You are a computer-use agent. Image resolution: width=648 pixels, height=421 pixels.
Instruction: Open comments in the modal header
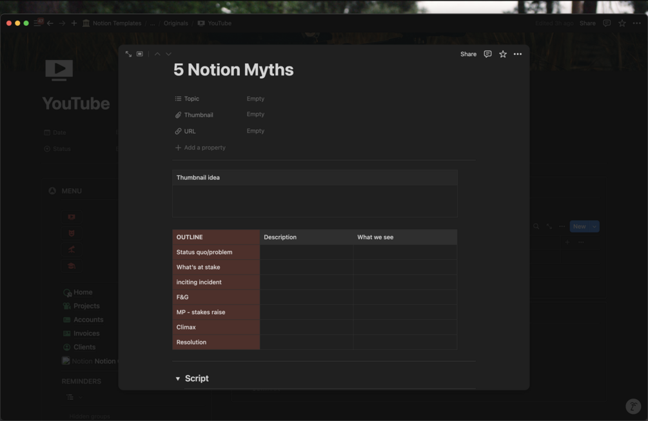pos(487,54)
